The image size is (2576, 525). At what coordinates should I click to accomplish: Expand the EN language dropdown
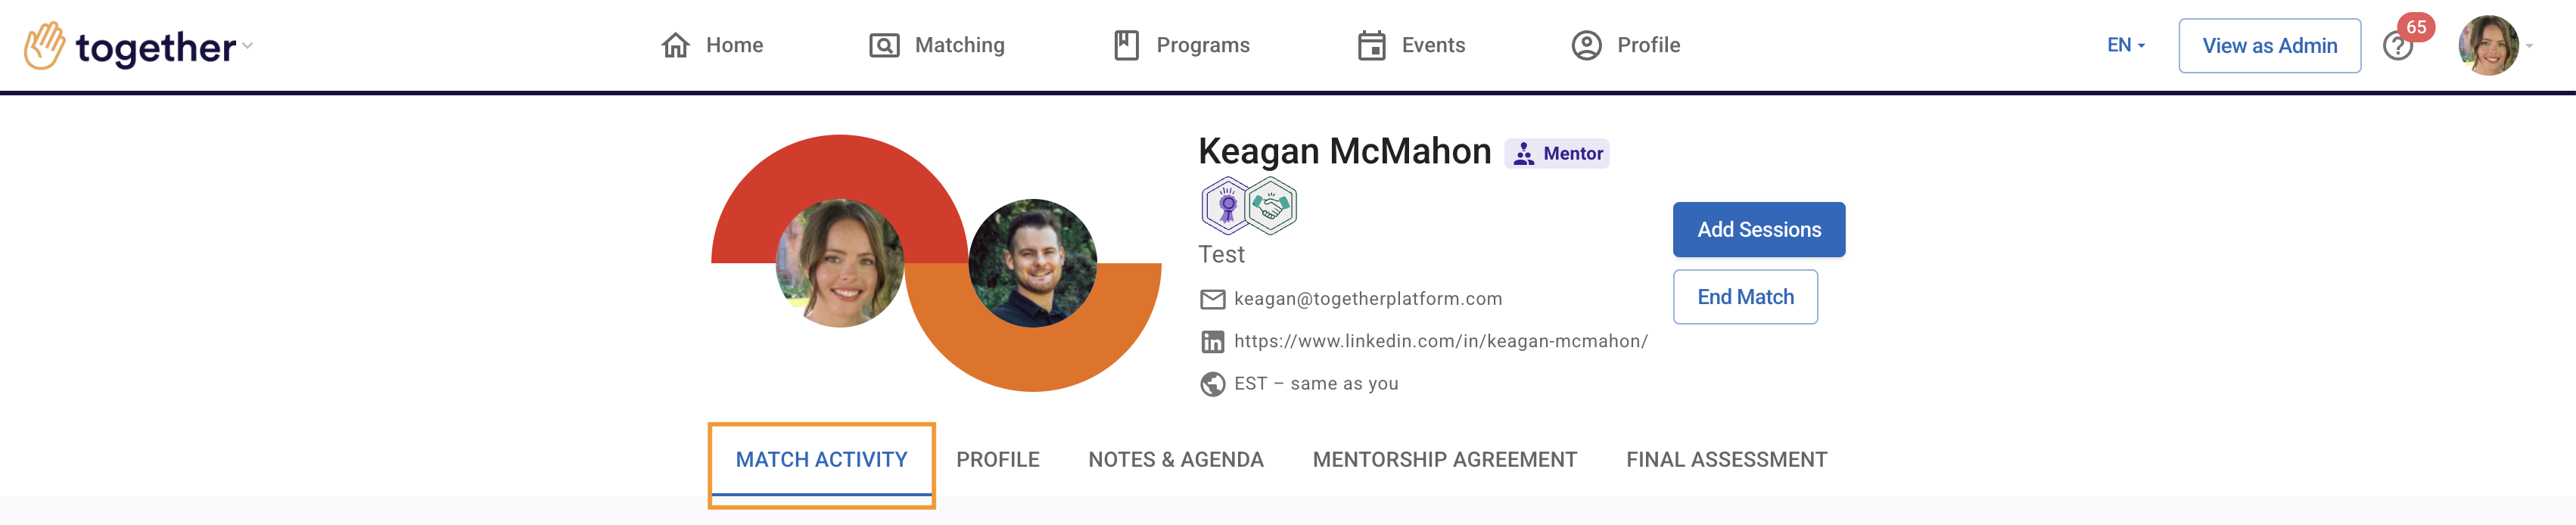pyautogui.click(x=2125, y=46)
